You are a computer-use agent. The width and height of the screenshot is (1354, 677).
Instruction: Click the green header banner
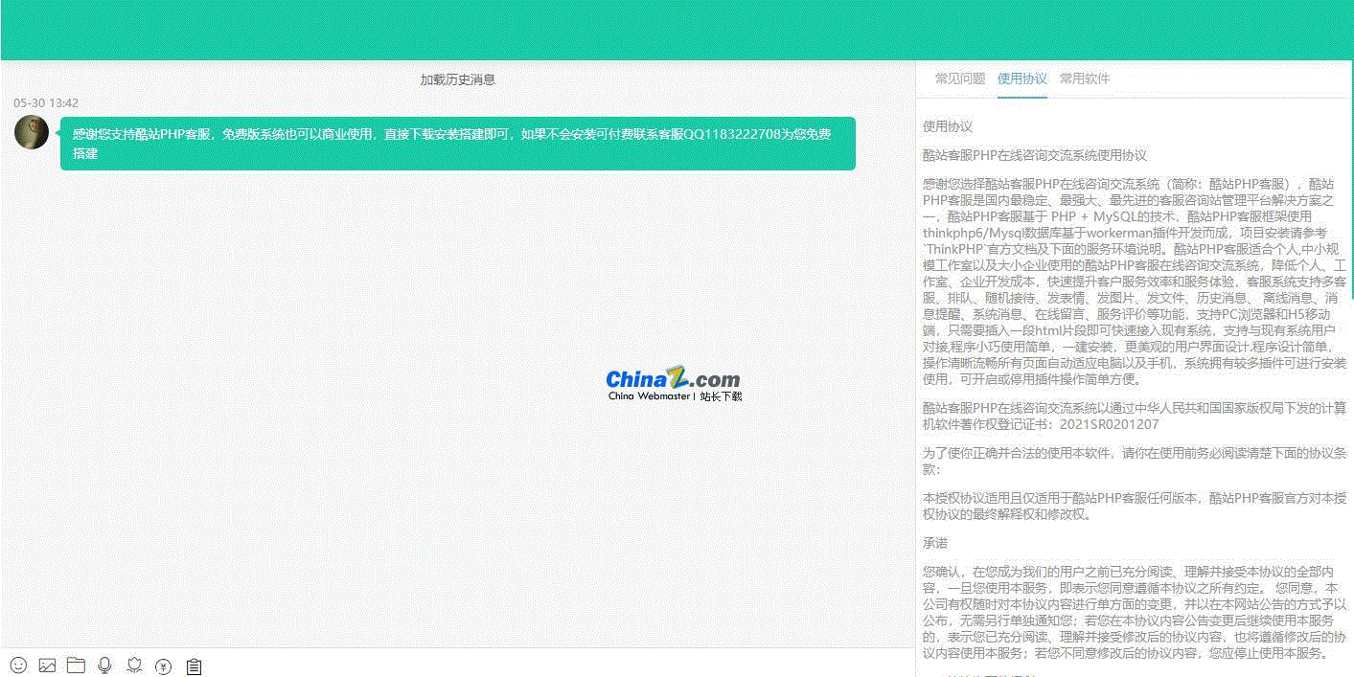pos(677,30)
